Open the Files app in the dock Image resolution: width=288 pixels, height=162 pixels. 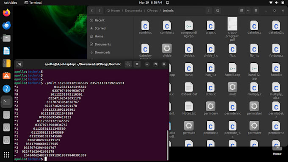click(x=6, y=38)
